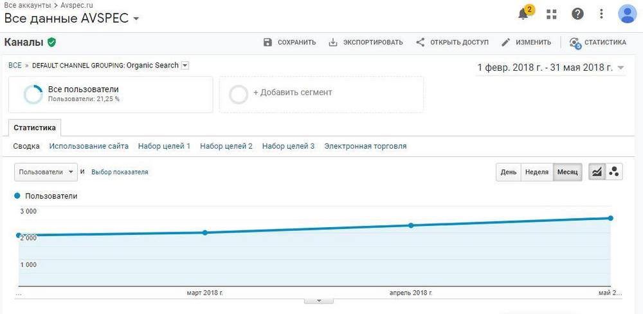Expand the annotations arrow below the chart
This screenshot has width=643, height=314.
pyautogui.click(x=319, y=301)
